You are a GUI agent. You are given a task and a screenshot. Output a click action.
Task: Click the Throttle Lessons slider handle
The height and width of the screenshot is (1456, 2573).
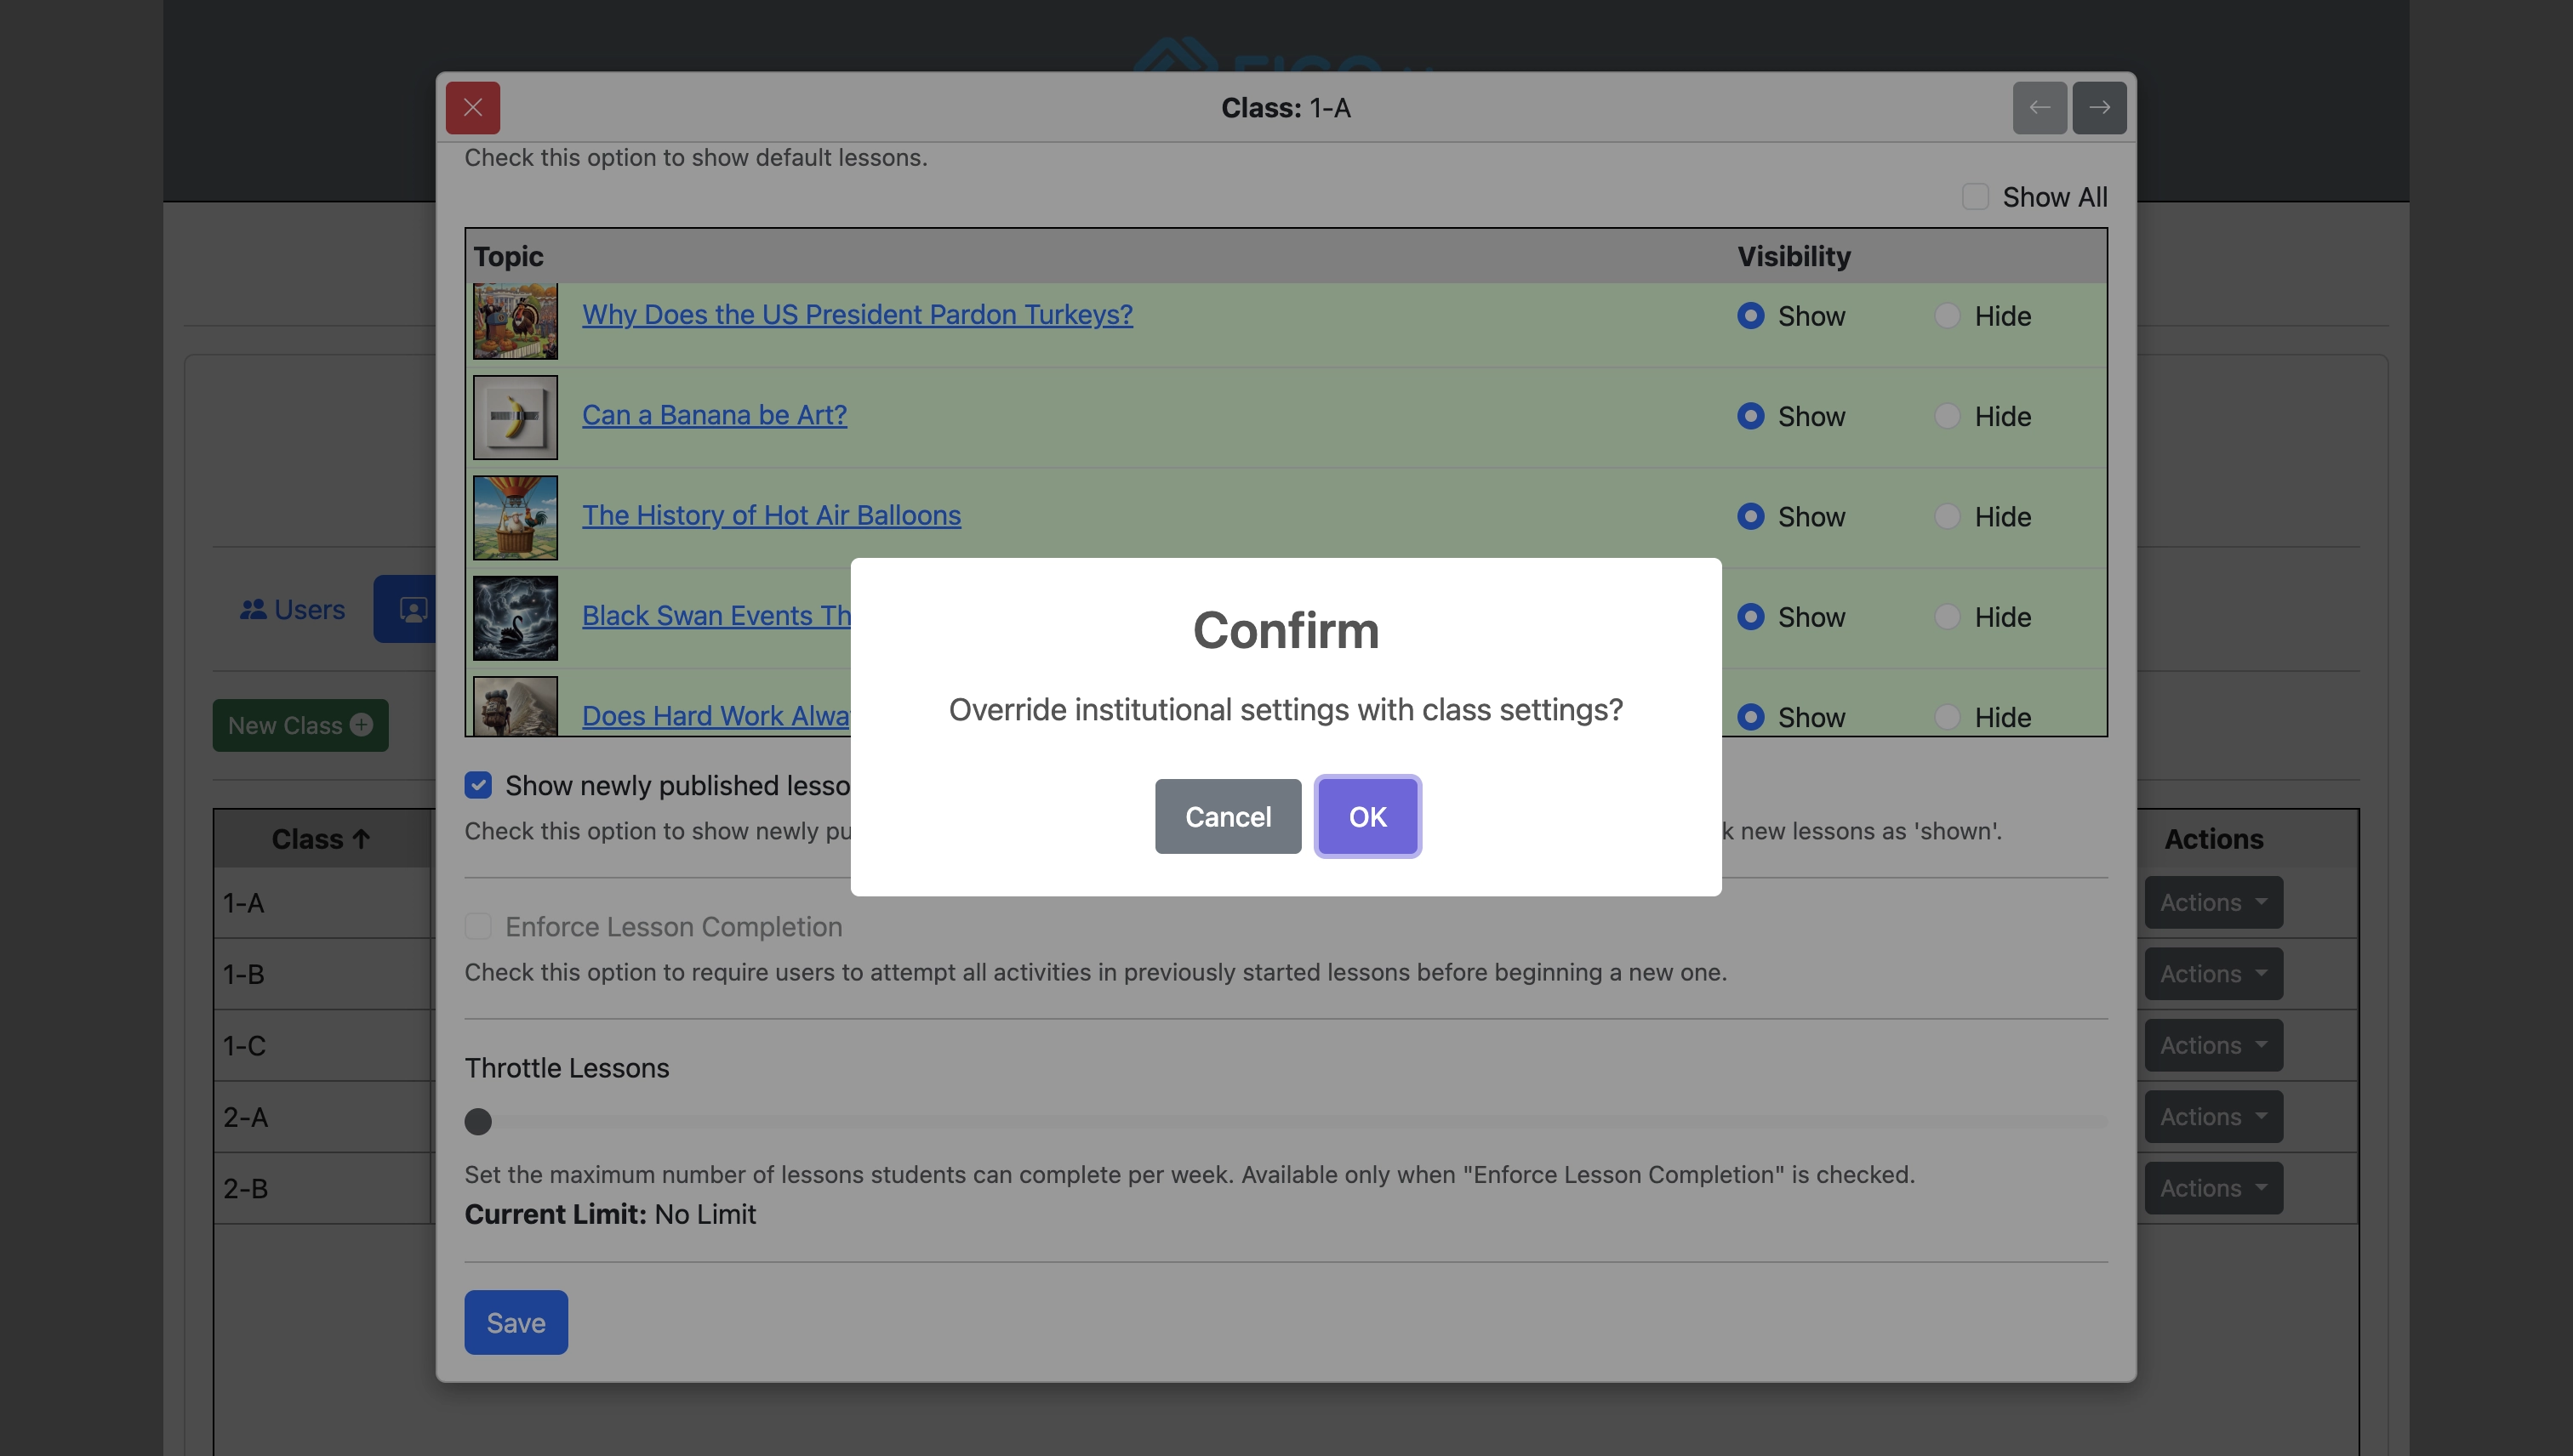point(478,1121)
